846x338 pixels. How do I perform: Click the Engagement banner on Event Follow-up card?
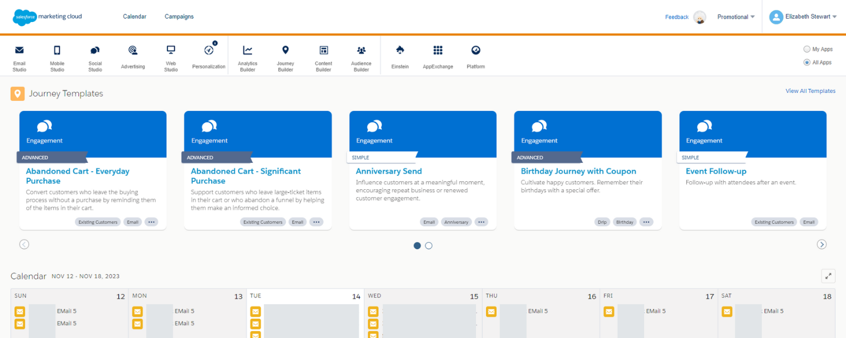point(753,134)
